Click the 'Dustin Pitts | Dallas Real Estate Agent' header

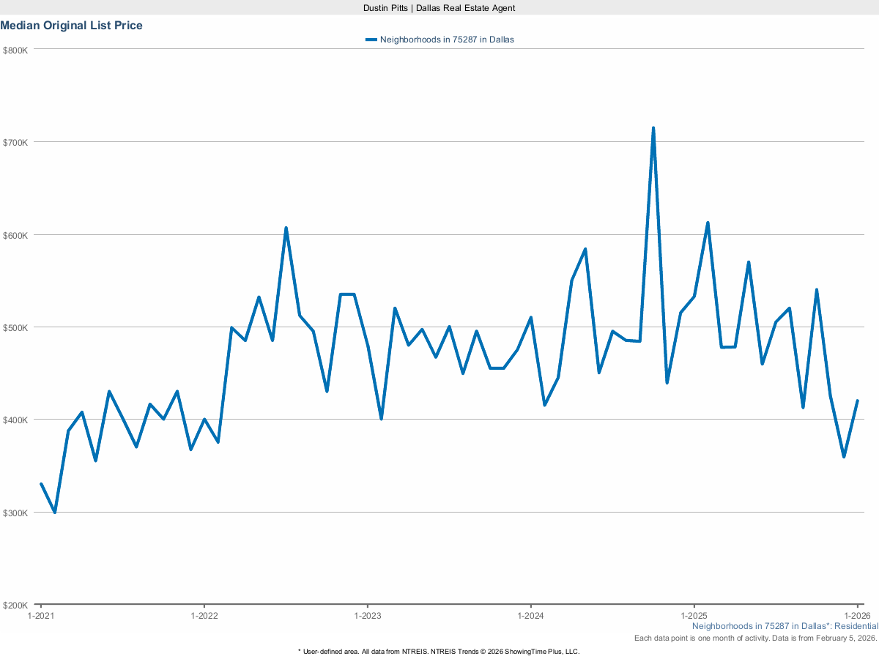pyautogui.click(x=438, y=8)
